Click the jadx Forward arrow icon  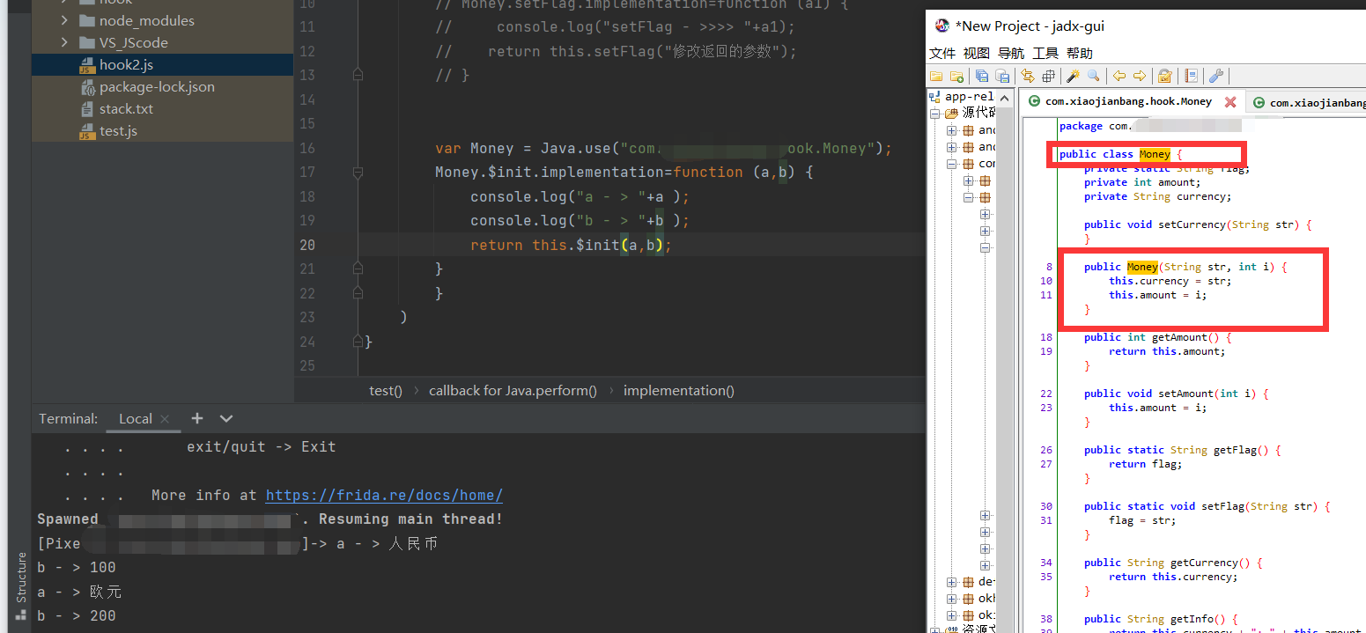(x=1140, y=76)
